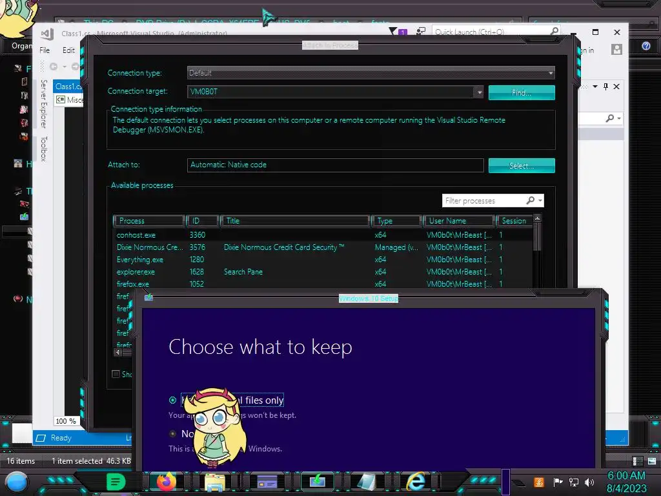661x496 pixels.
Task: Switch to the Class1.cs document tab
Action: point(68,87)
